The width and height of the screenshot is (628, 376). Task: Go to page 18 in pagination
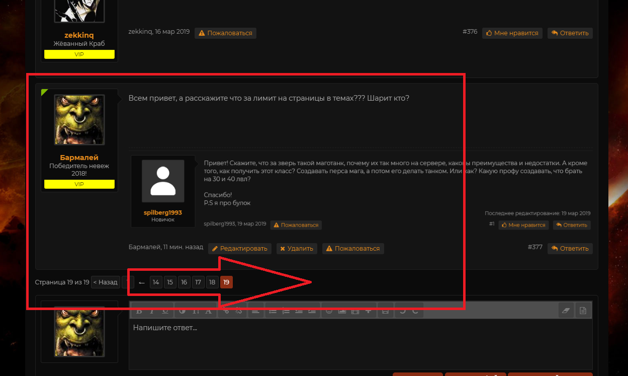(x=212, y=282)
